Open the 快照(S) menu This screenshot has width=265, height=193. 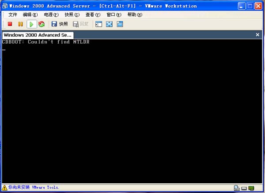click(72, 15)
